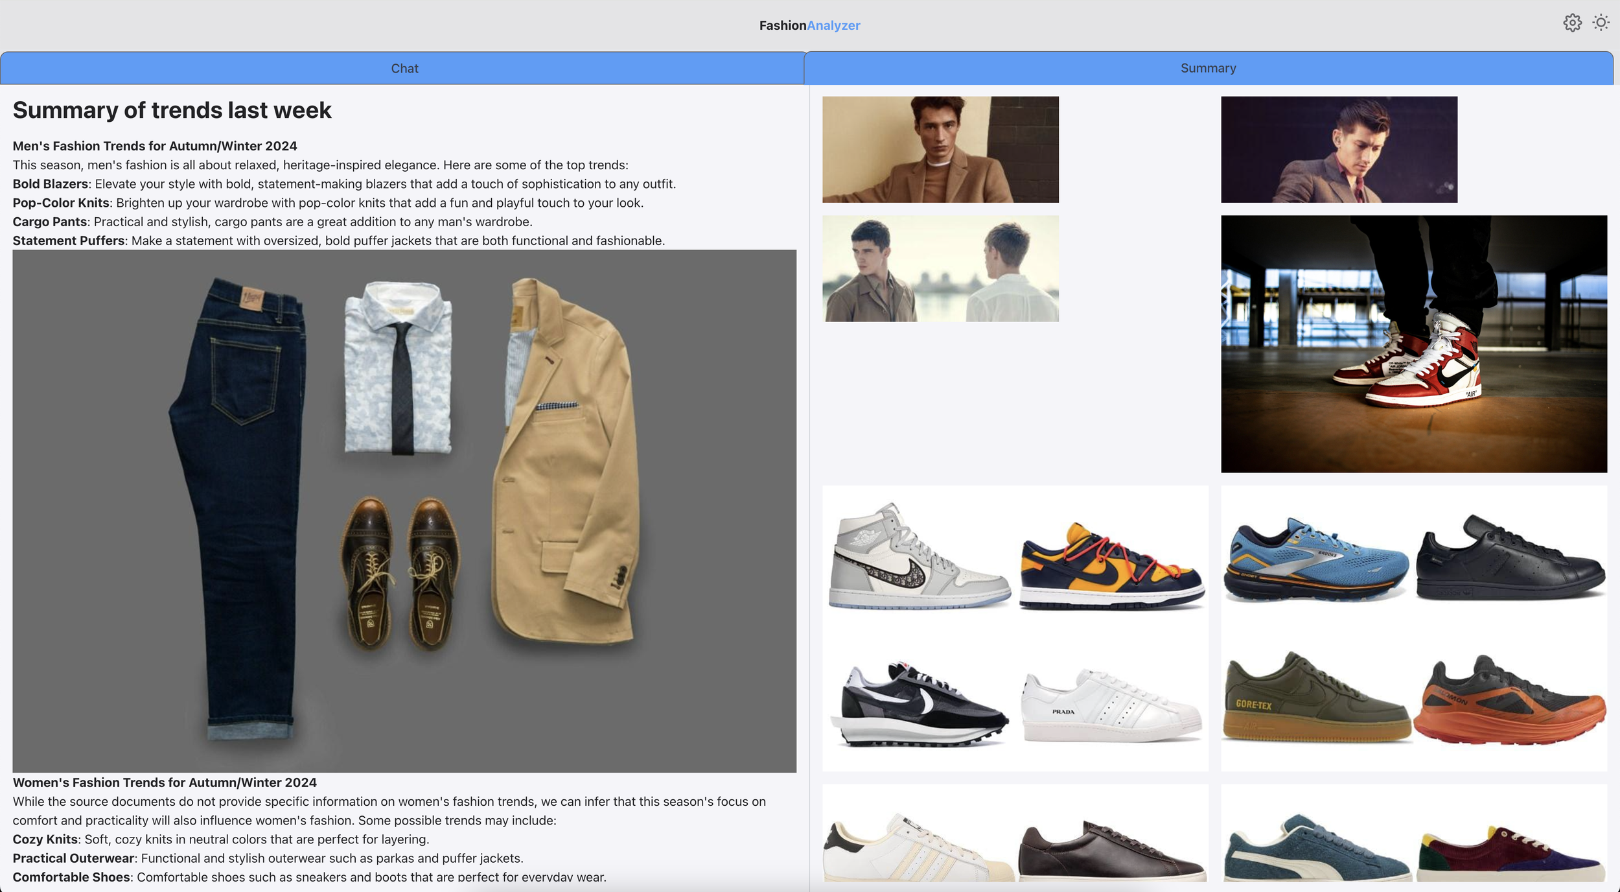The image size is (1620, 892).
Task: Click the 'Cozy Knits' trend label
Action: pyautogui.click(x=45, y=839)
